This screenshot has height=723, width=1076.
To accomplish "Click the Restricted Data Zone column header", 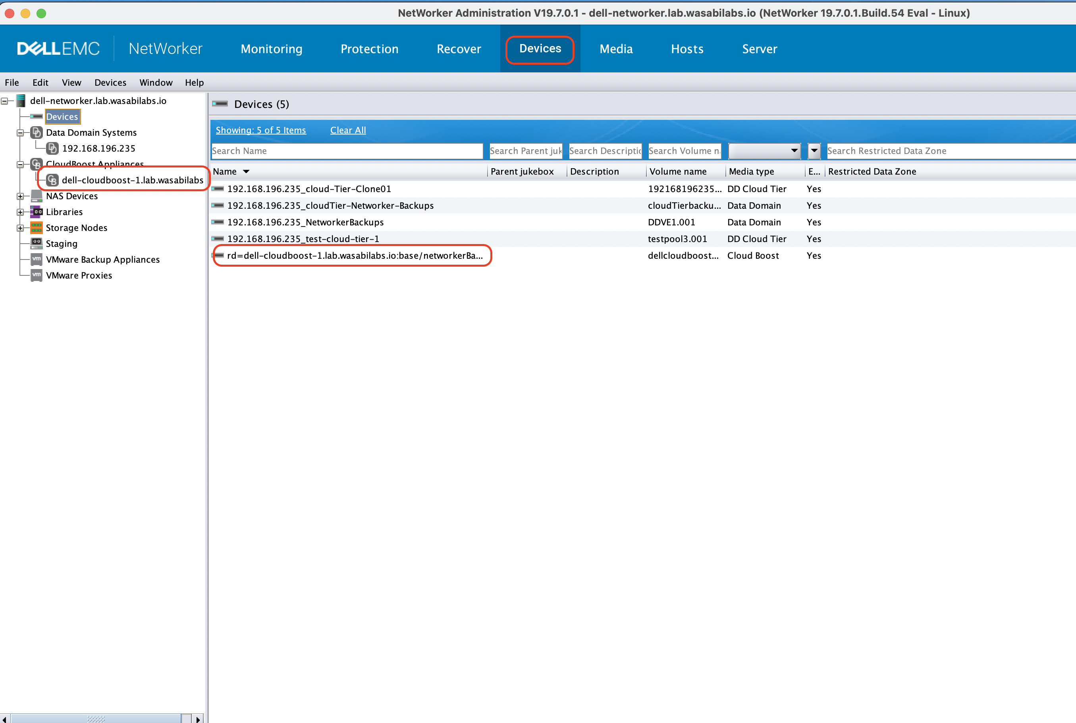I will (x=951, y=171).
